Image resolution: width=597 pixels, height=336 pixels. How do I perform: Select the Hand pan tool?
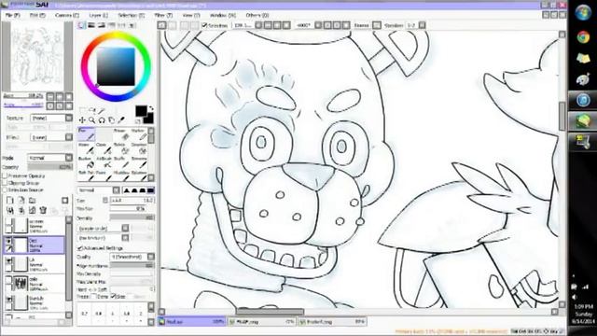[x=112, y=120]
